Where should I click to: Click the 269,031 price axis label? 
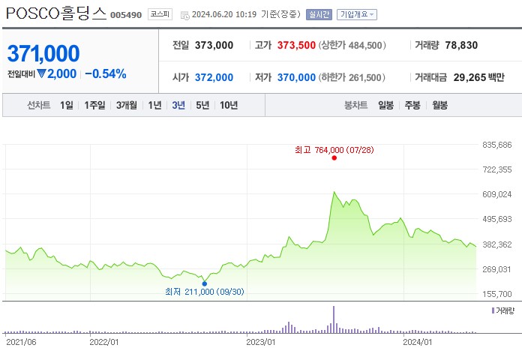496,269
